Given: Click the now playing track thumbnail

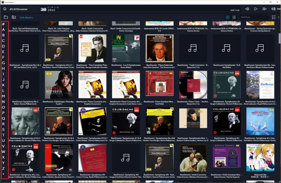Looking at the screenshot, I should tap(43, 9).
